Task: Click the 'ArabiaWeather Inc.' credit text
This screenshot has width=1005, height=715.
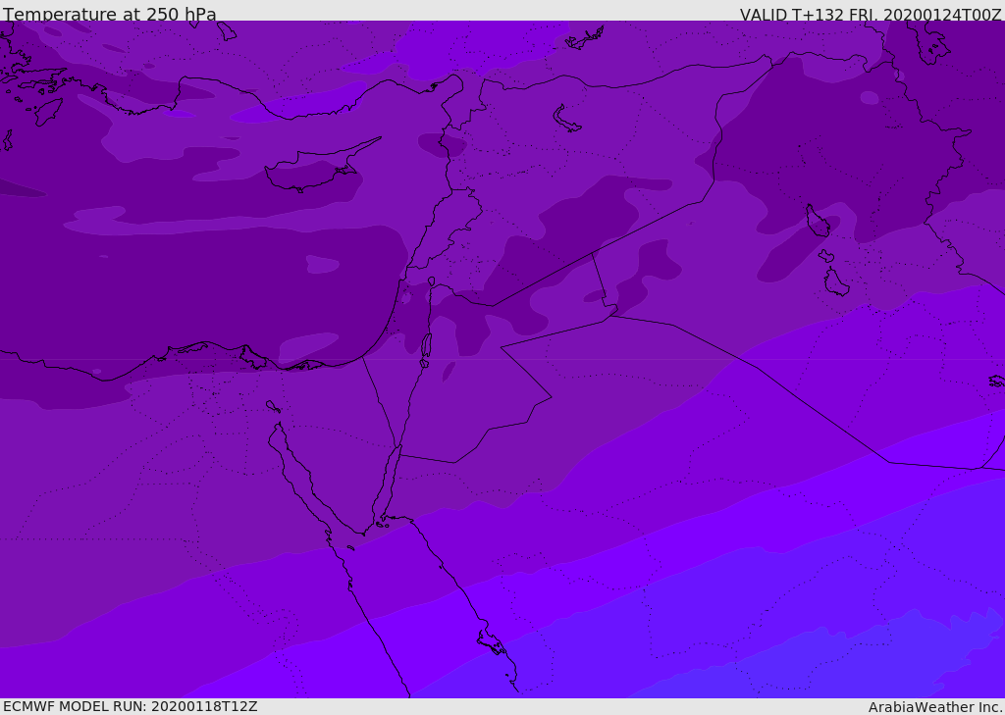Action: pos(935,707)
